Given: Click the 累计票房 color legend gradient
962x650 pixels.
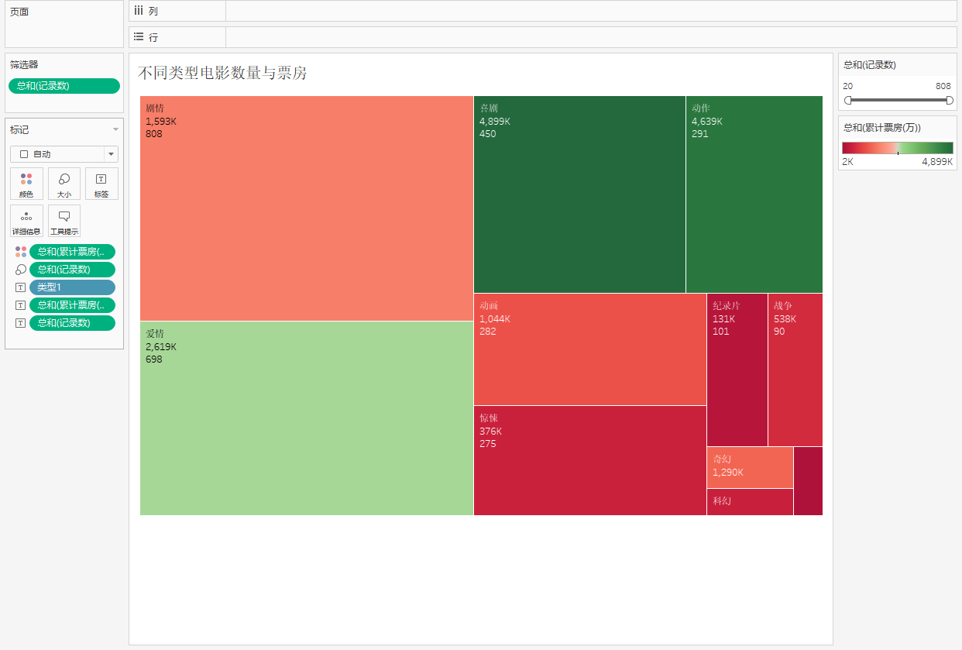Looking at the screenshot, I should pyautogui.click(x=897, y=148).
